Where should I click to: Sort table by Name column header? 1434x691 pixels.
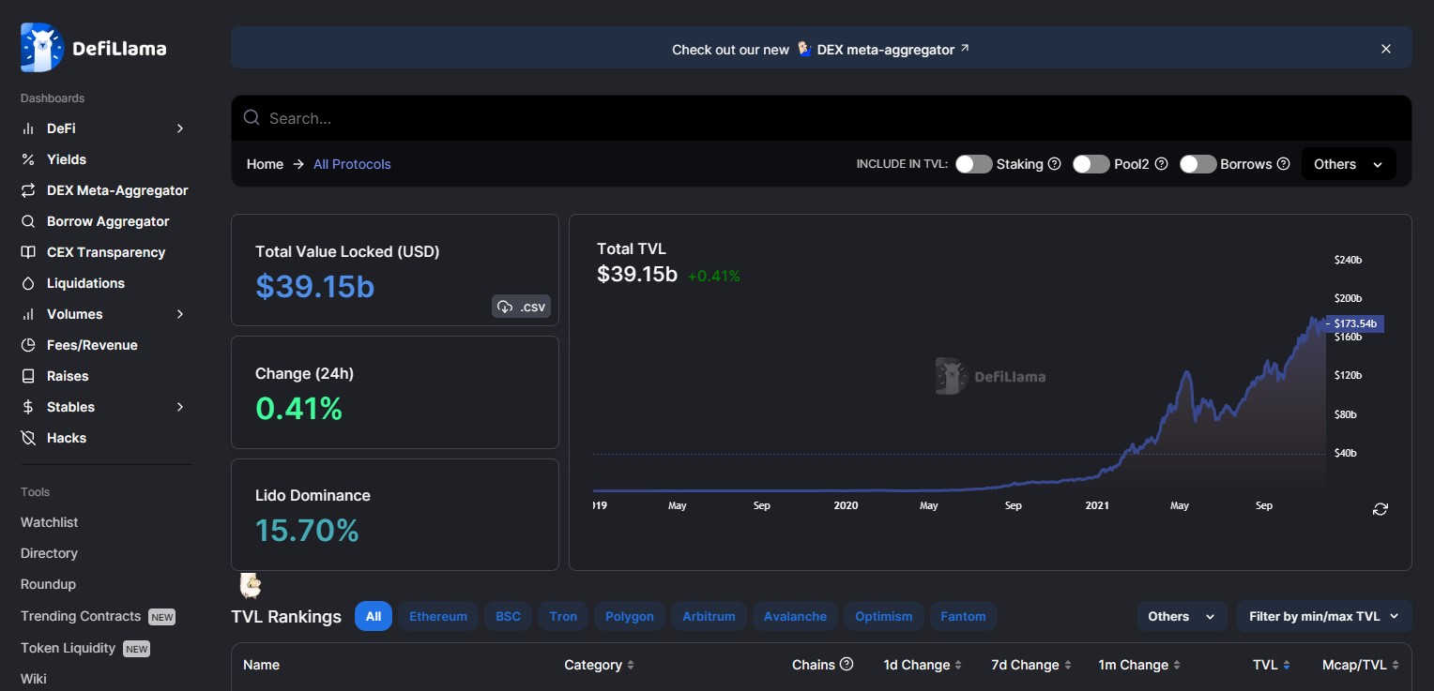[261, 665]
